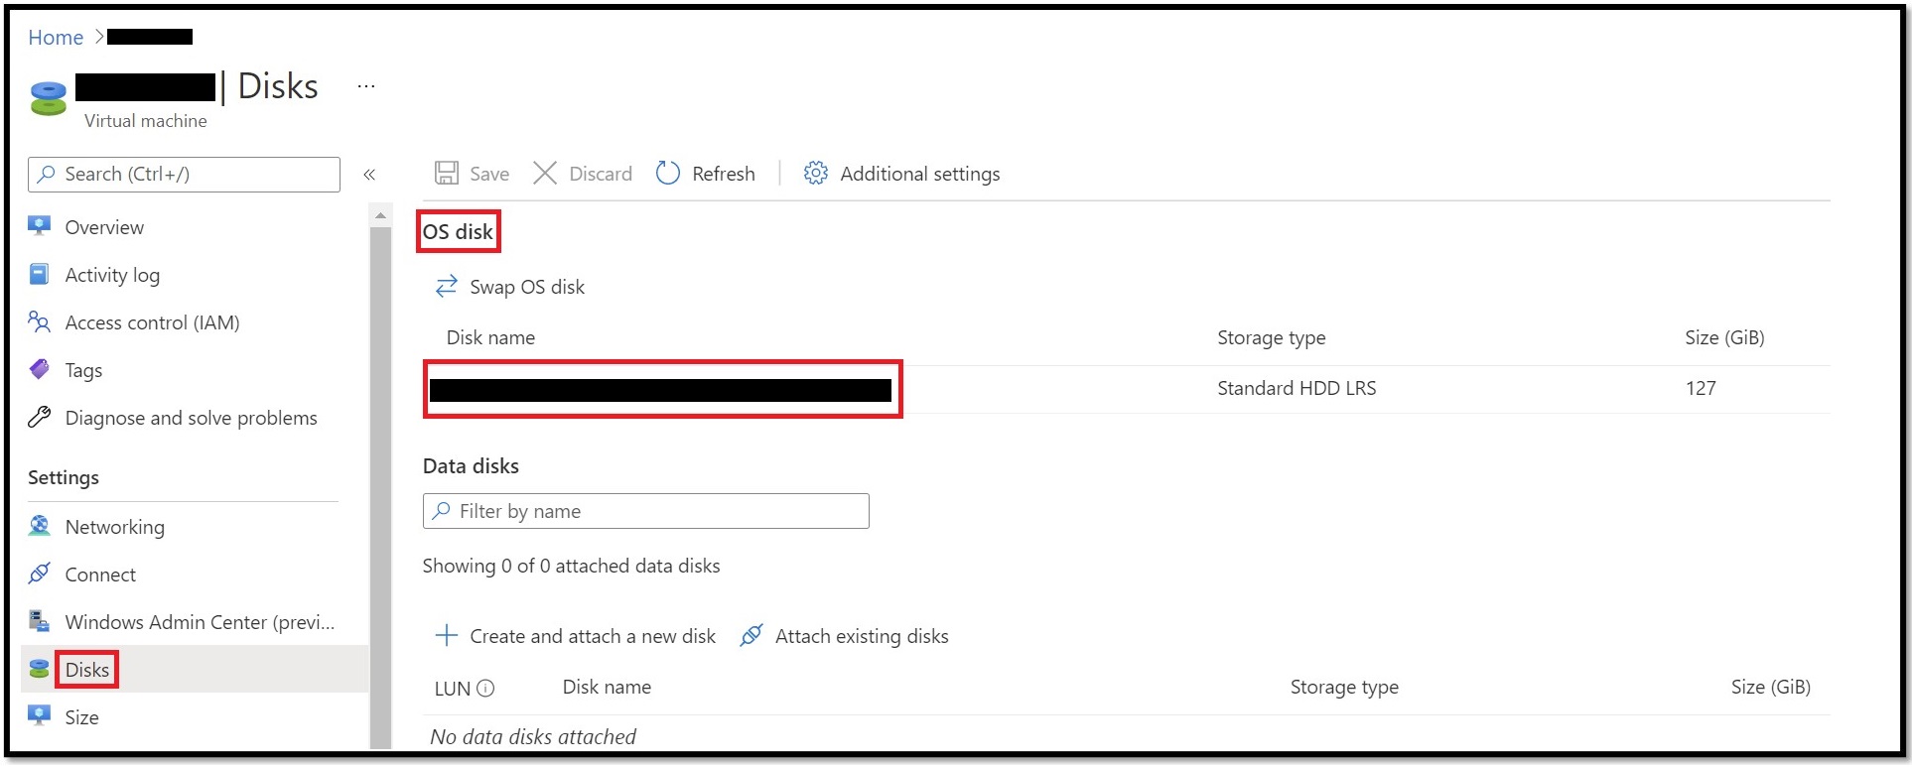This screenshot has width=1912, height=767.
Task: Click the Save disk icon
Action: pyautogui.click(x=447, y=174)
